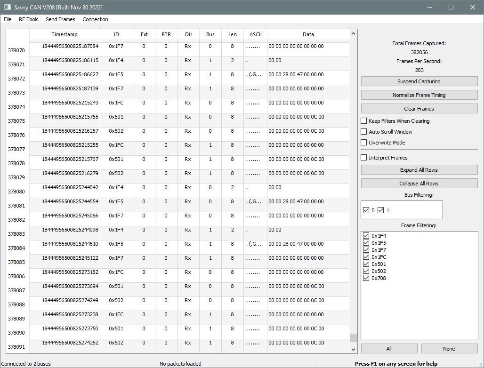Uncheck the 0x1FC frame filter

point(366,257)
